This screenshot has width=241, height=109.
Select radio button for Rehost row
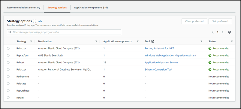point(8,62)
